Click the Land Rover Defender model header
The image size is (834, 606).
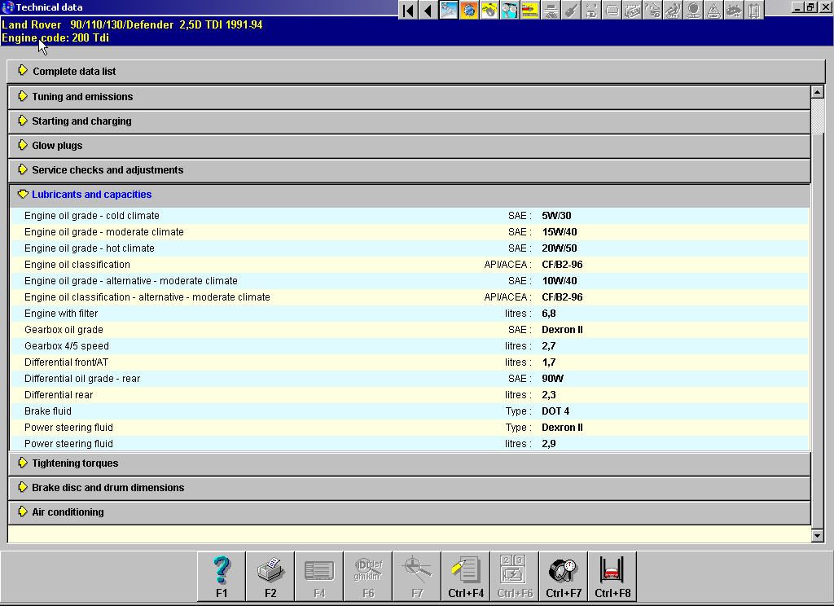click(132, 24)
